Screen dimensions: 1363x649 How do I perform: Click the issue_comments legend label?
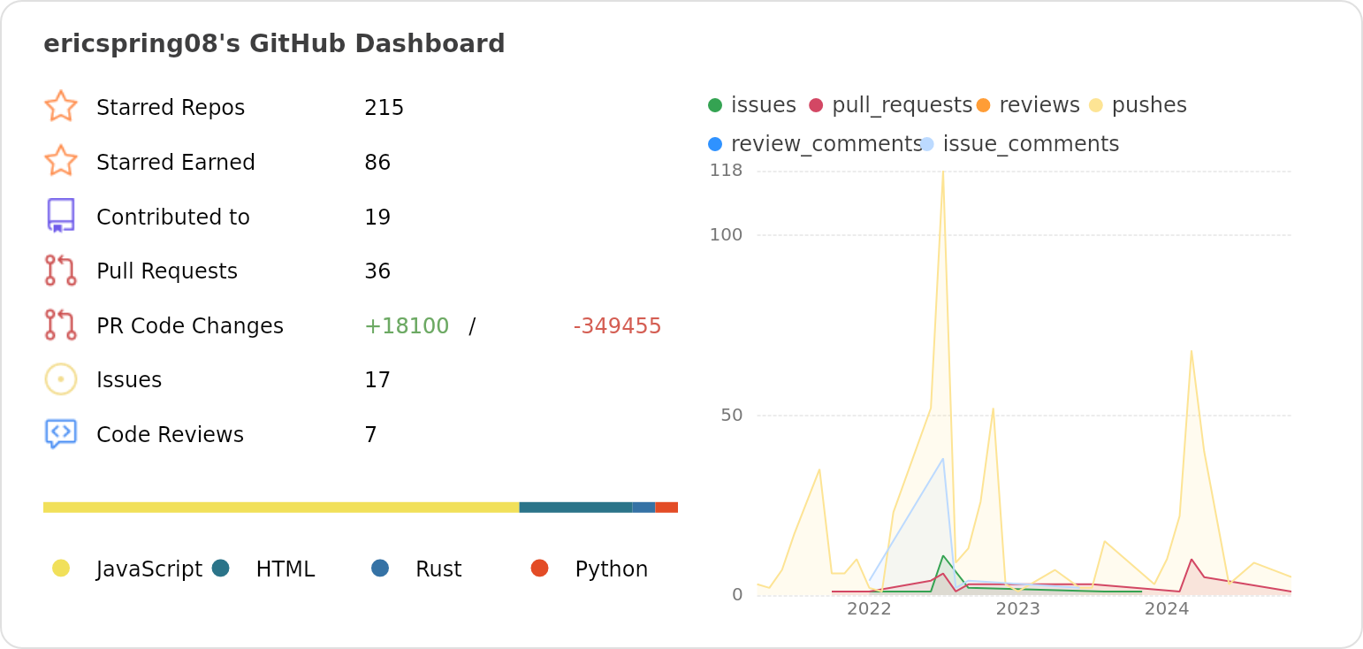coord(1031,145)
